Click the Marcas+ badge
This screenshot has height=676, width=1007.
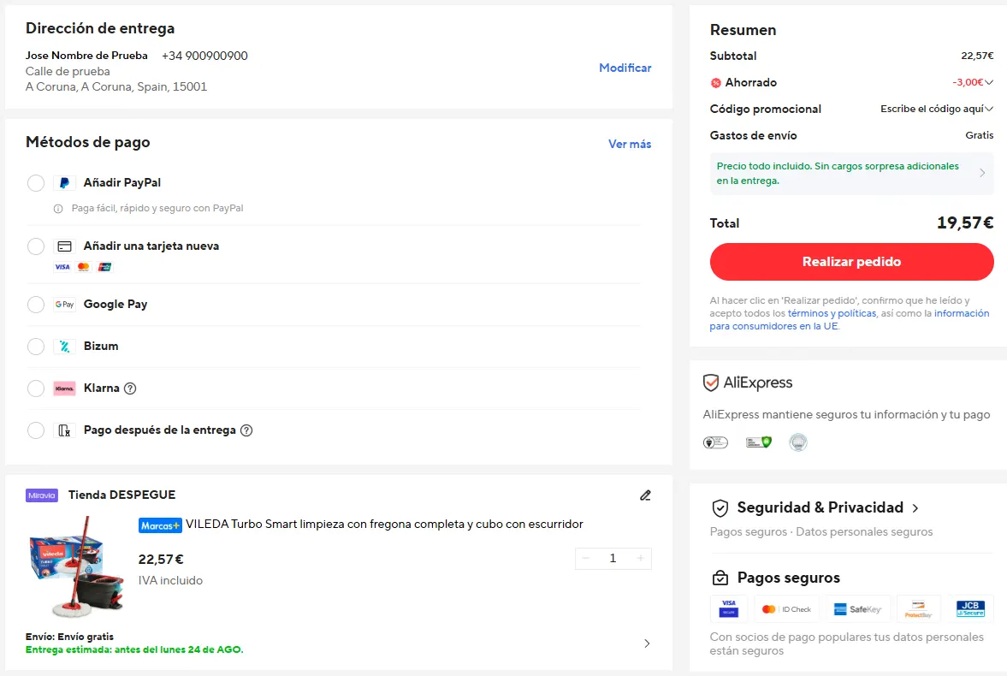coord(161,525)
